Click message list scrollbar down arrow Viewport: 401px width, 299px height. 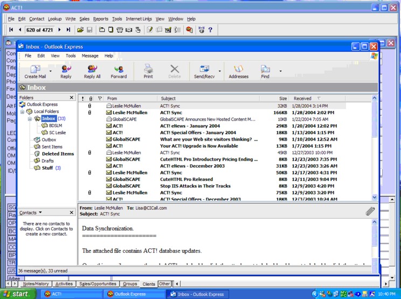375,197
